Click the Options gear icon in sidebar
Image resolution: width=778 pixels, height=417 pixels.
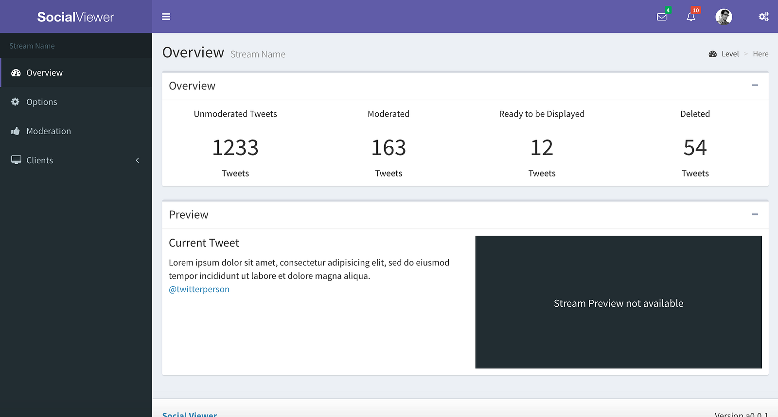pos(16,102)
